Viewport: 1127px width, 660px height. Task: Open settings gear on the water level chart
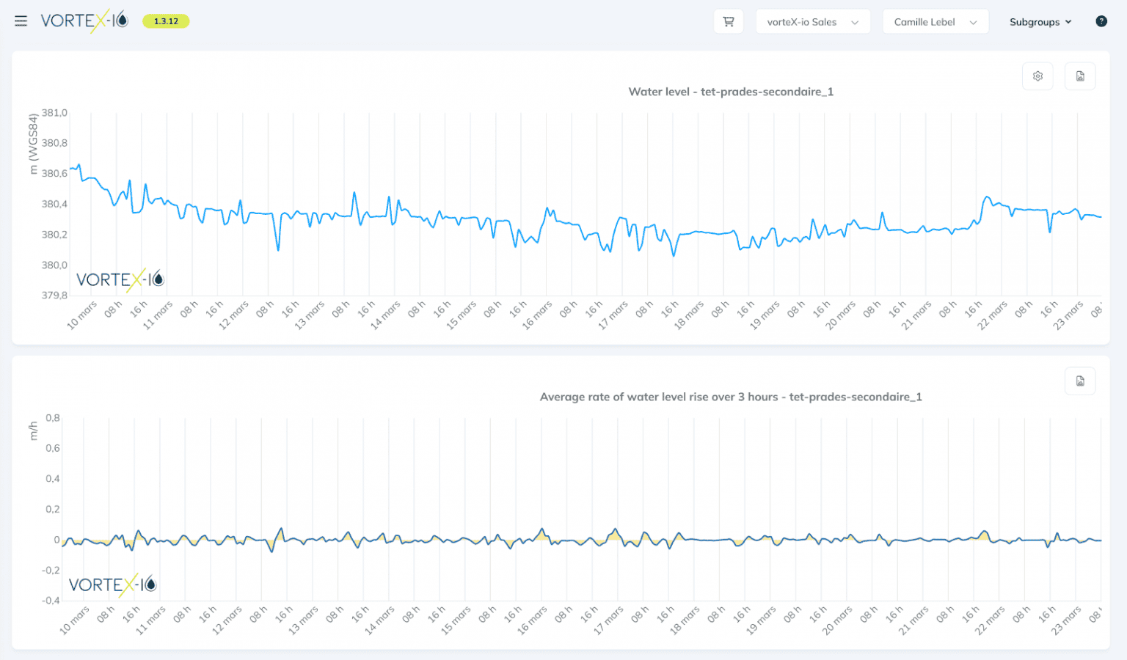(1037, 76)
